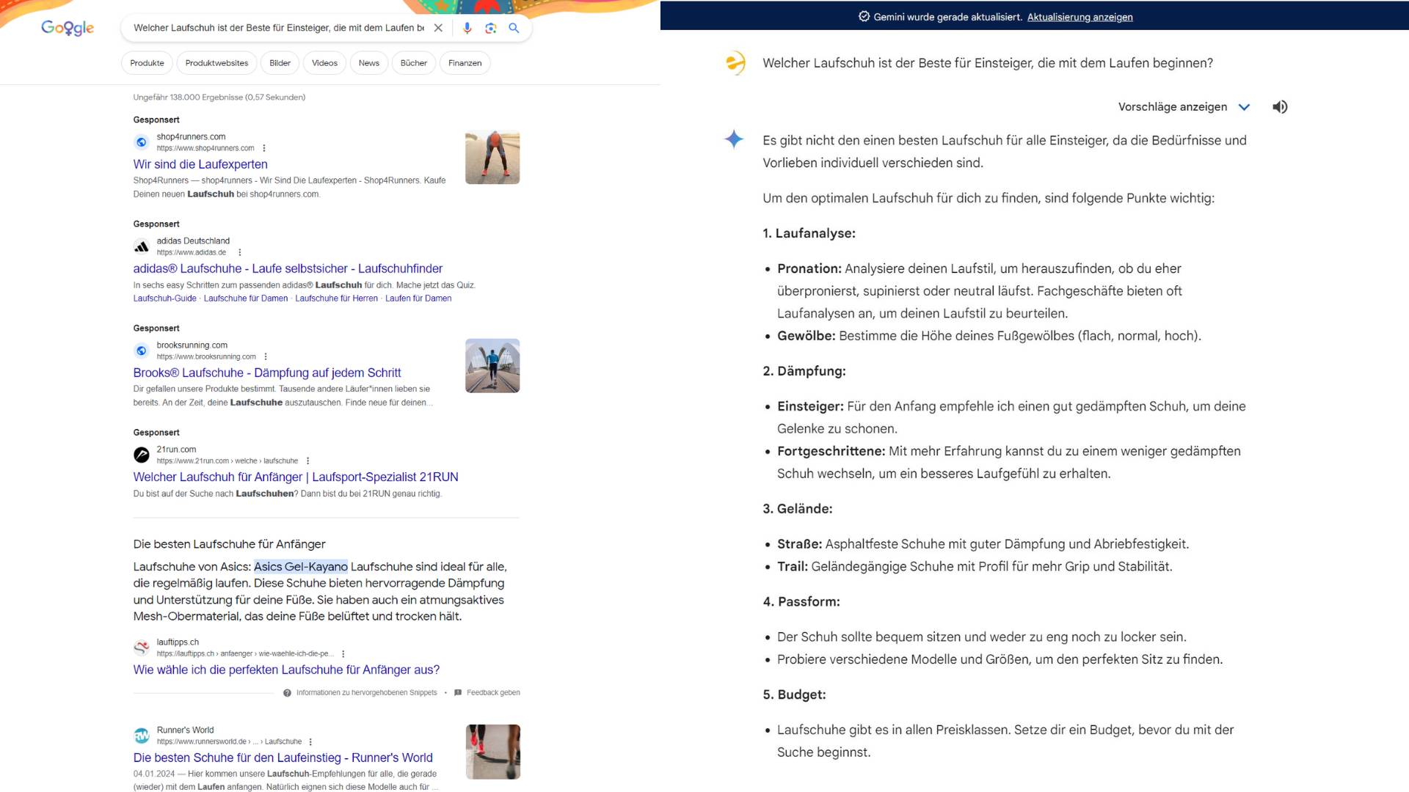The image size is (1409, 792).
Task: Click the lauftipps.ch favicon
Action: 142,648
